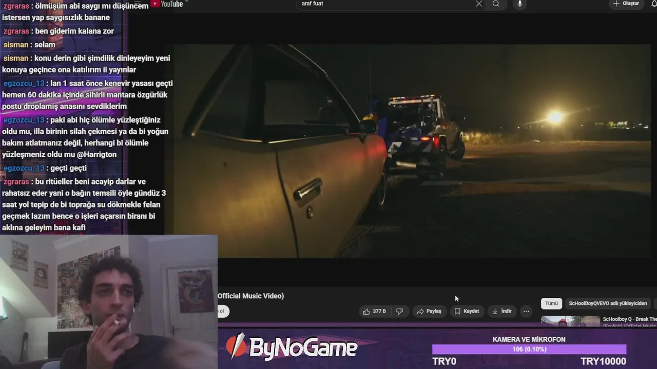
Task: Click username sisman on 'konu derin gibi' message
Action: coord(16,58)
